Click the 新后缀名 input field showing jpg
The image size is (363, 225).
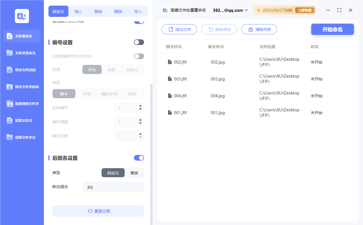tap(113, 186)
